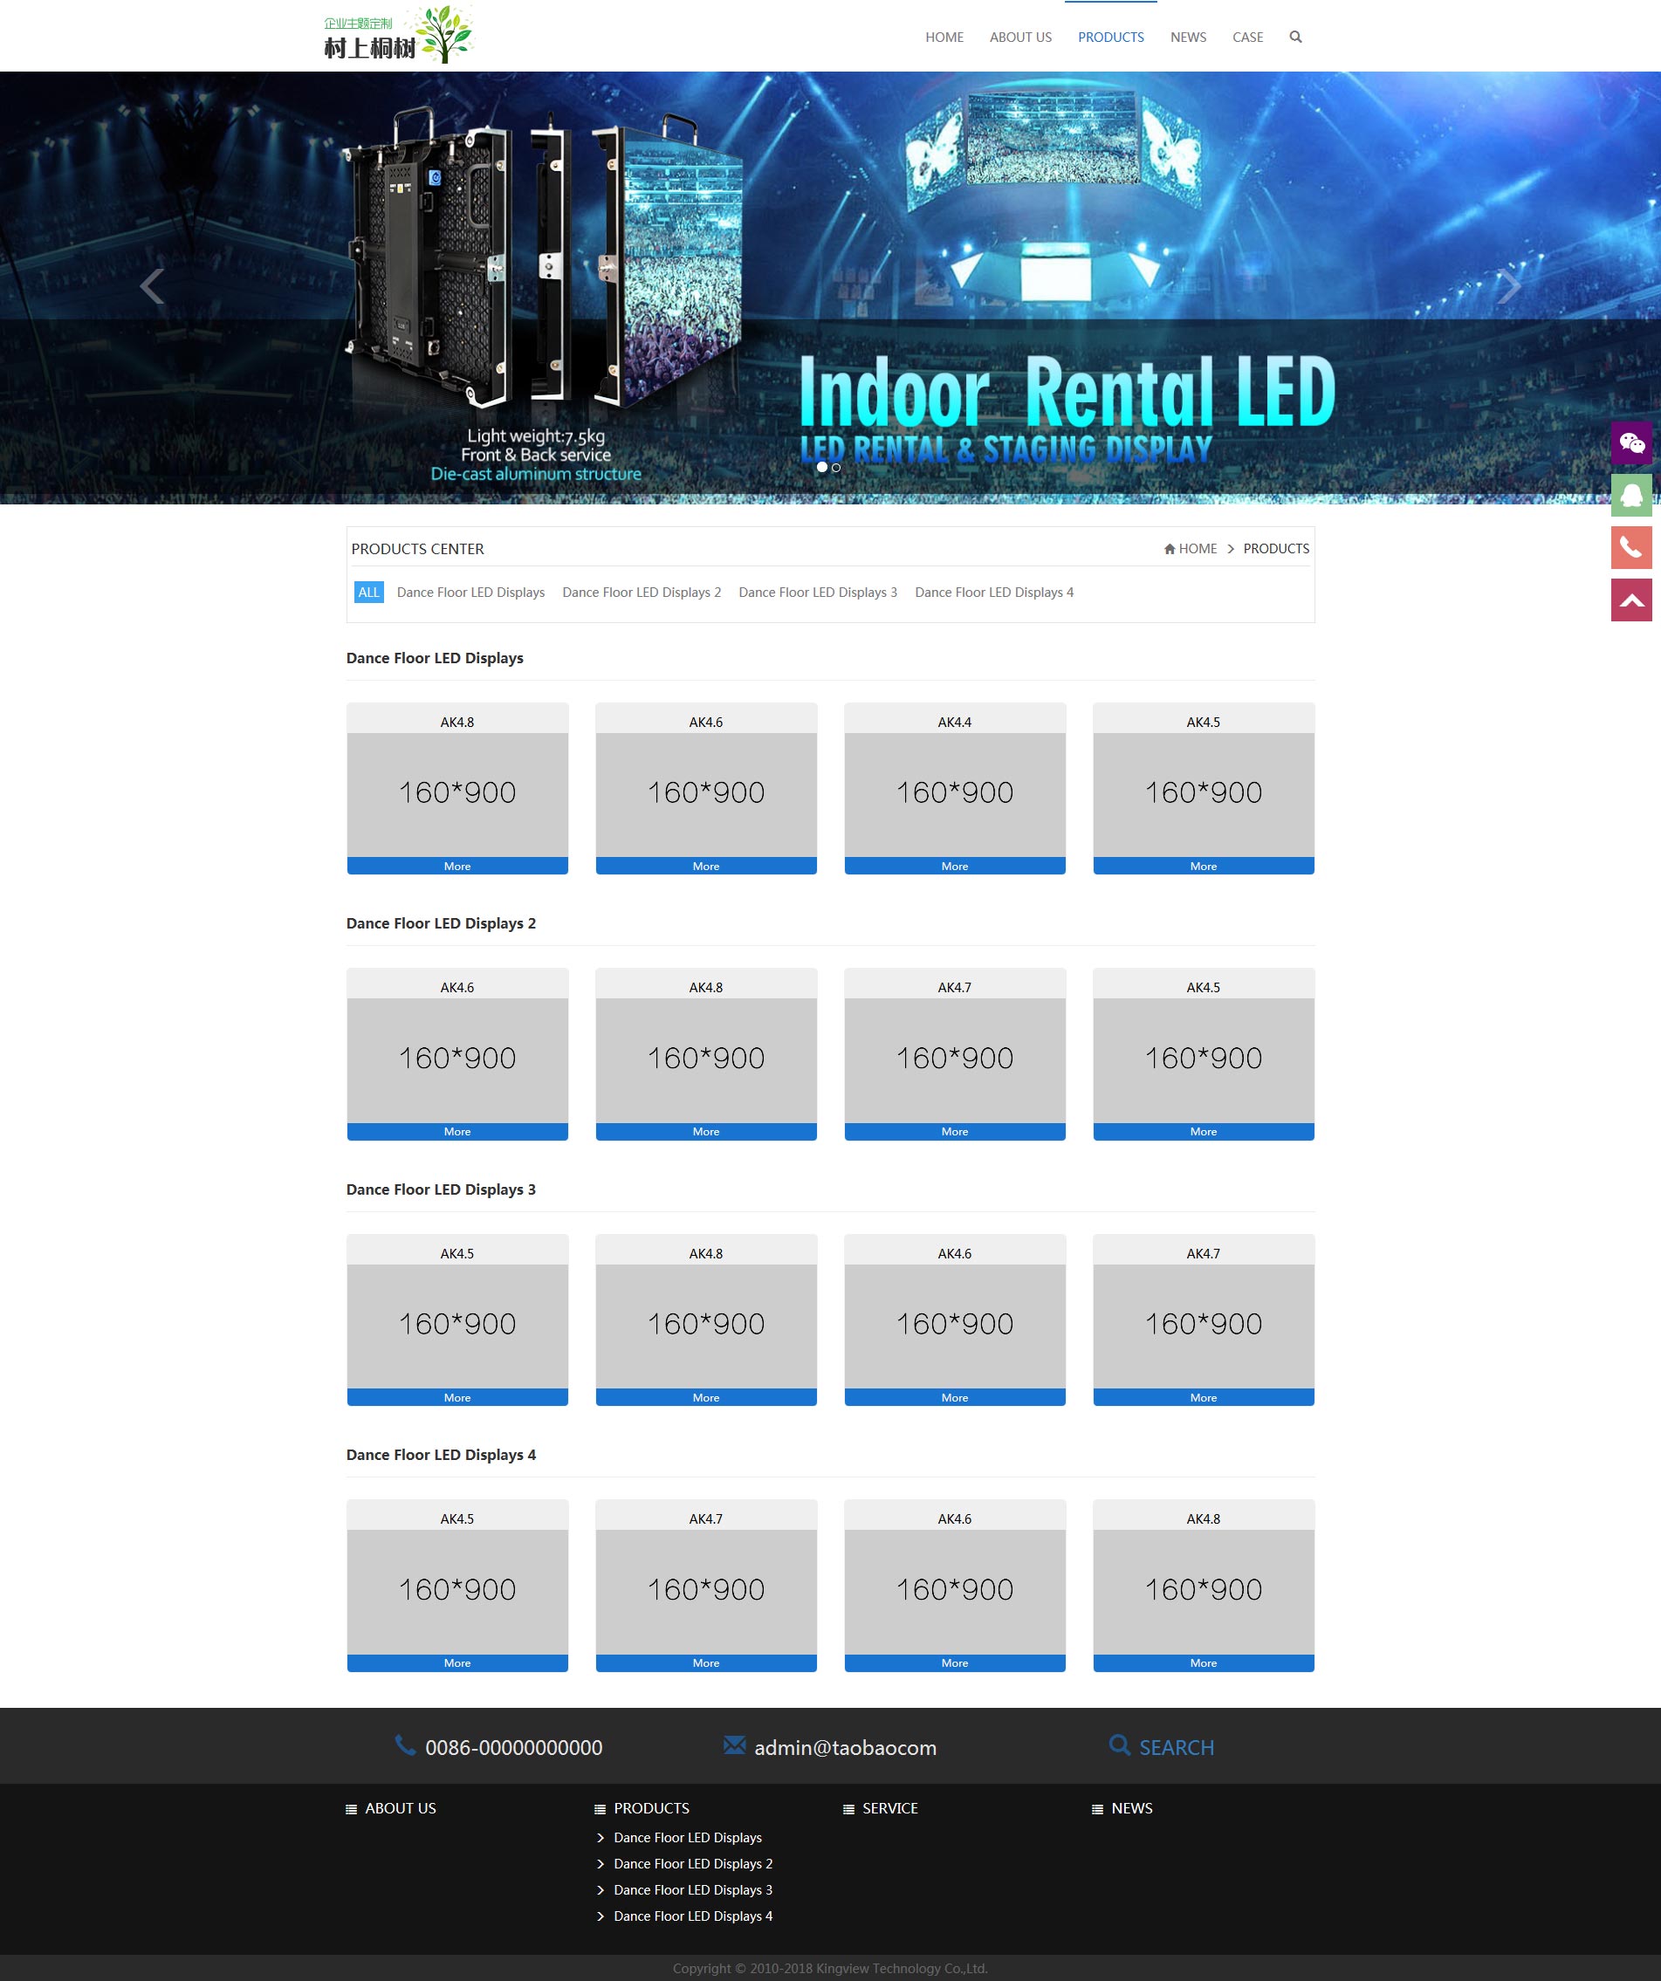The height and width of the screenshot is (1981, 1661).
Task: Click the list icon beside footer SERVICE
Action: (x=848, y=1809)
